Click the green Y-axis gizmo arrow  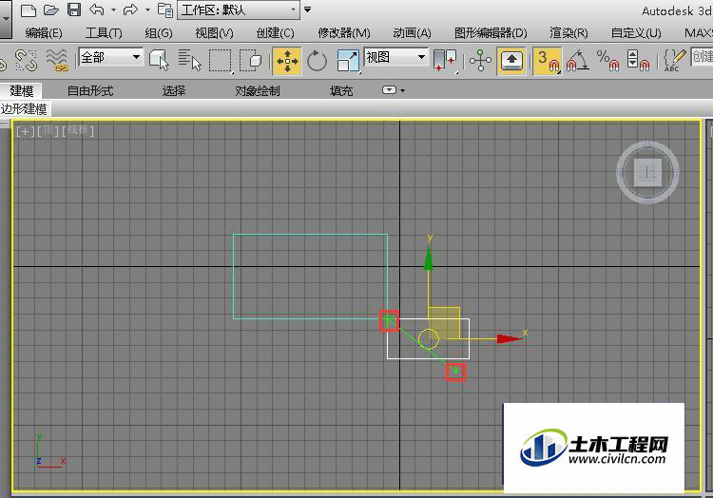(x=429, y=259)
